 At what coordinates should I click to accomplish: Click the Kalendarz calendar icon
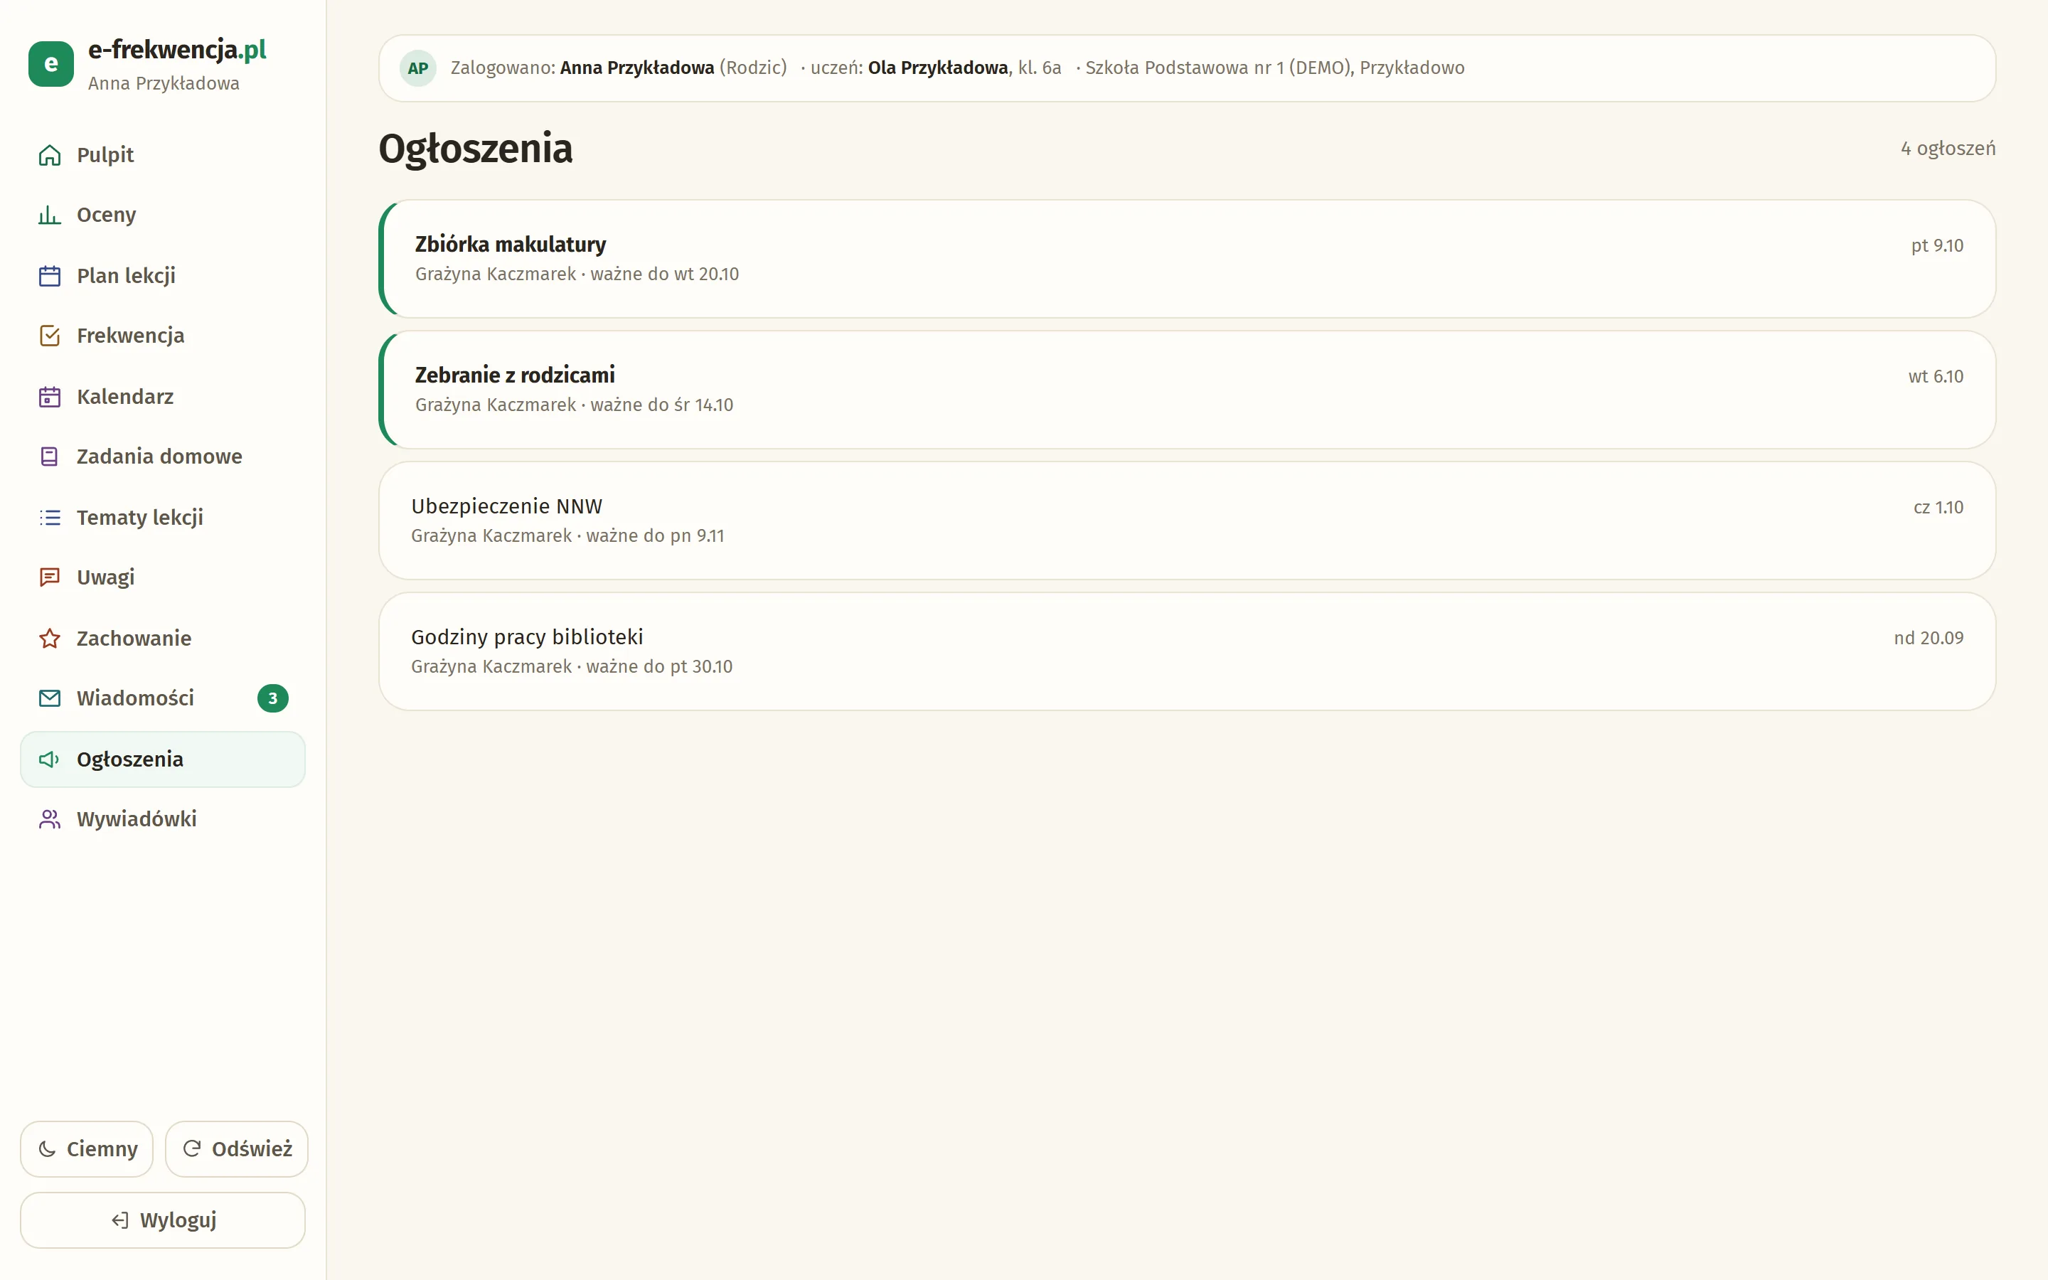pos(50,397)
